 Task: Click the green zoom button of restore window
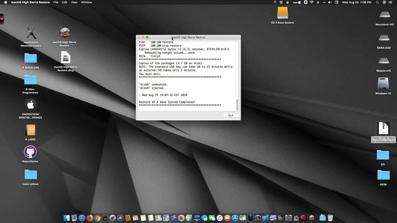pyautogui.click(x=147, y=37)
